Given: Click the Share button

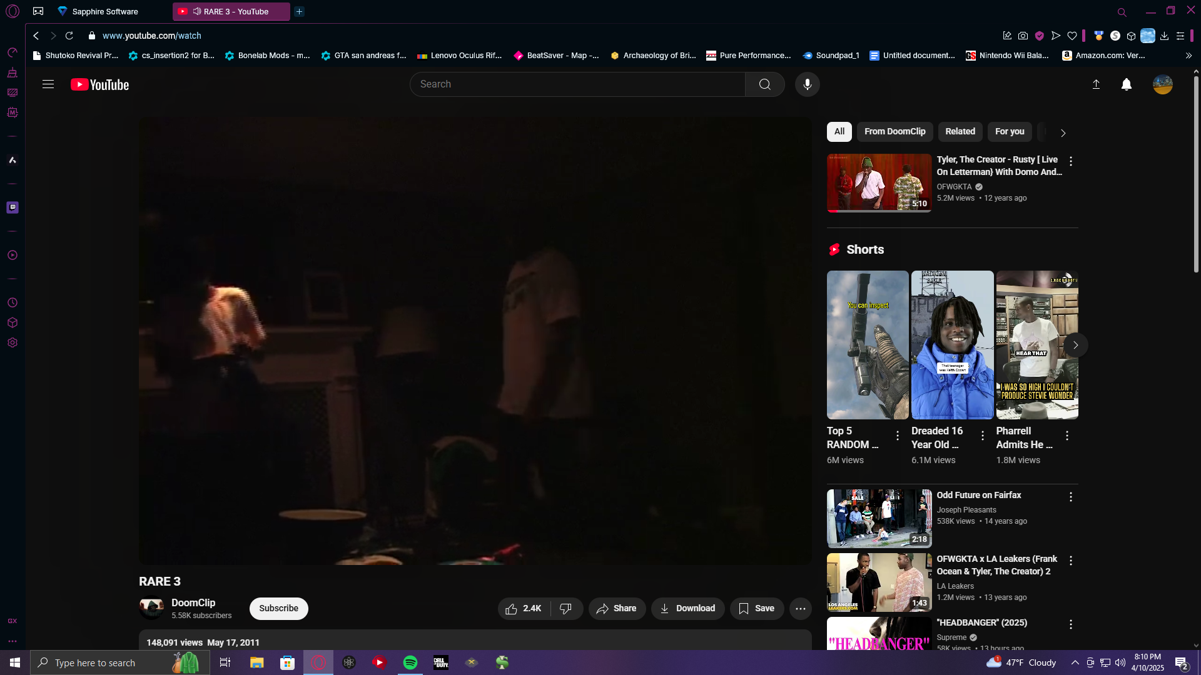Looking at the screenshot, I should 616,609.
